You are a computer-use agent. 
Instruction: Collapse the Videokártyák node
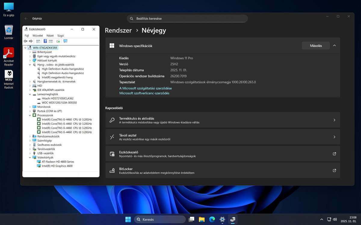(x=30, y=157)
